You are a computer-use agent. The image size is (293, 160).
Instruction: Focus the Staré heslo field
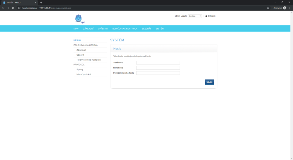click(x=158, y=63)
